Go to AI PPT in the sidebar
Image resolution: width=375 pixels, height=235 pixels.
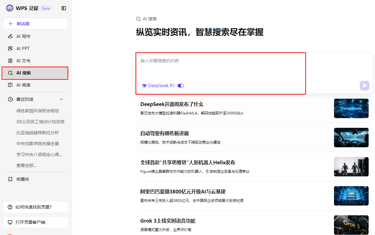pos(36,49)
